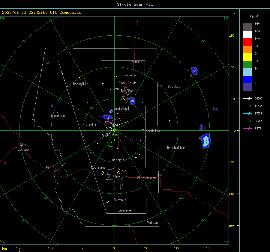The height and width of the screenshot is (252, 270).
Task: Click the 160 value atop the legend
Action: [x=257, y=24]
